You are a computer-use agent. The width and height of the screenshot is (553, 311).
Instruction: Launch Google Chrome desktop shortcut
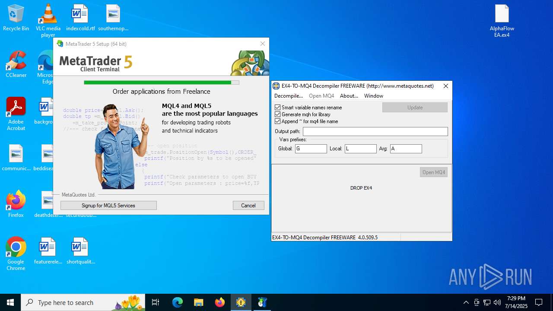tap(16, 254)
